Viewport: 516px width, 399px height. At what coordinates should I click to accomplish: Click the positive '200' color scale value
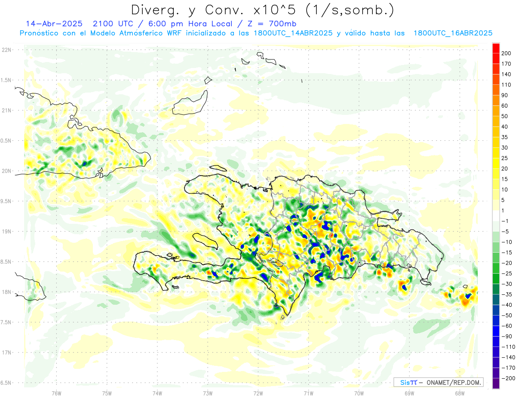pos(506,53)
